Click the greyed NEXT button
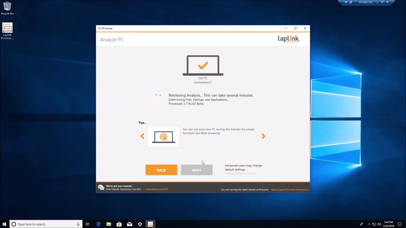Image resolution: width=406 pixels, height=228 pixels. (197, 170)
